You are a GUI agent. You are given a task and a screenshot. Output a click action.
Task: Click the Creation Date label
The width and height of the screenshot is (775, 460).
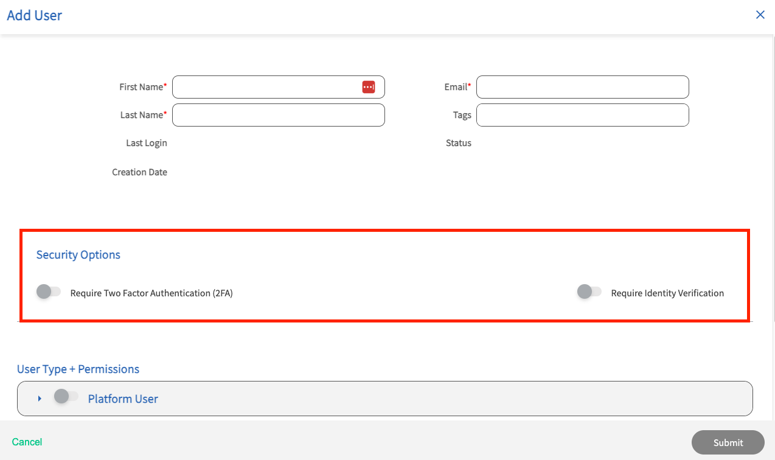[140, 172]
